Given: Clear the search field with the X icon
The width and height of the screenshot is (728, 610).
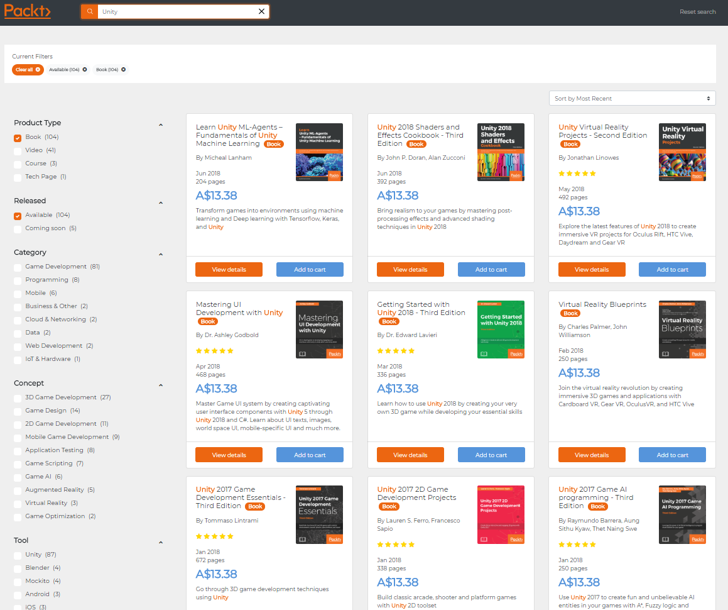Looking at the screenshot, I should coord(261,11).
